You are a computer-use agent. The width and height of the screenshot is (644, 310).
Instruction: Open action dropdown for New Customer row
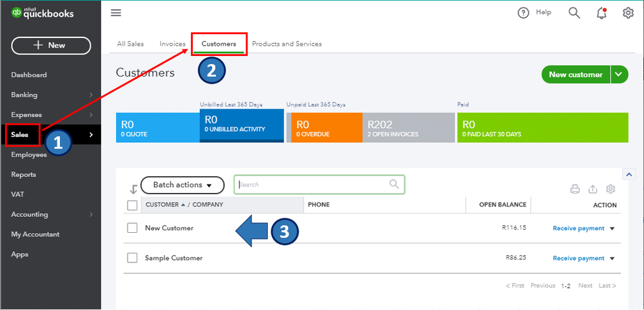pyautogui.click(x=612, y=228)
